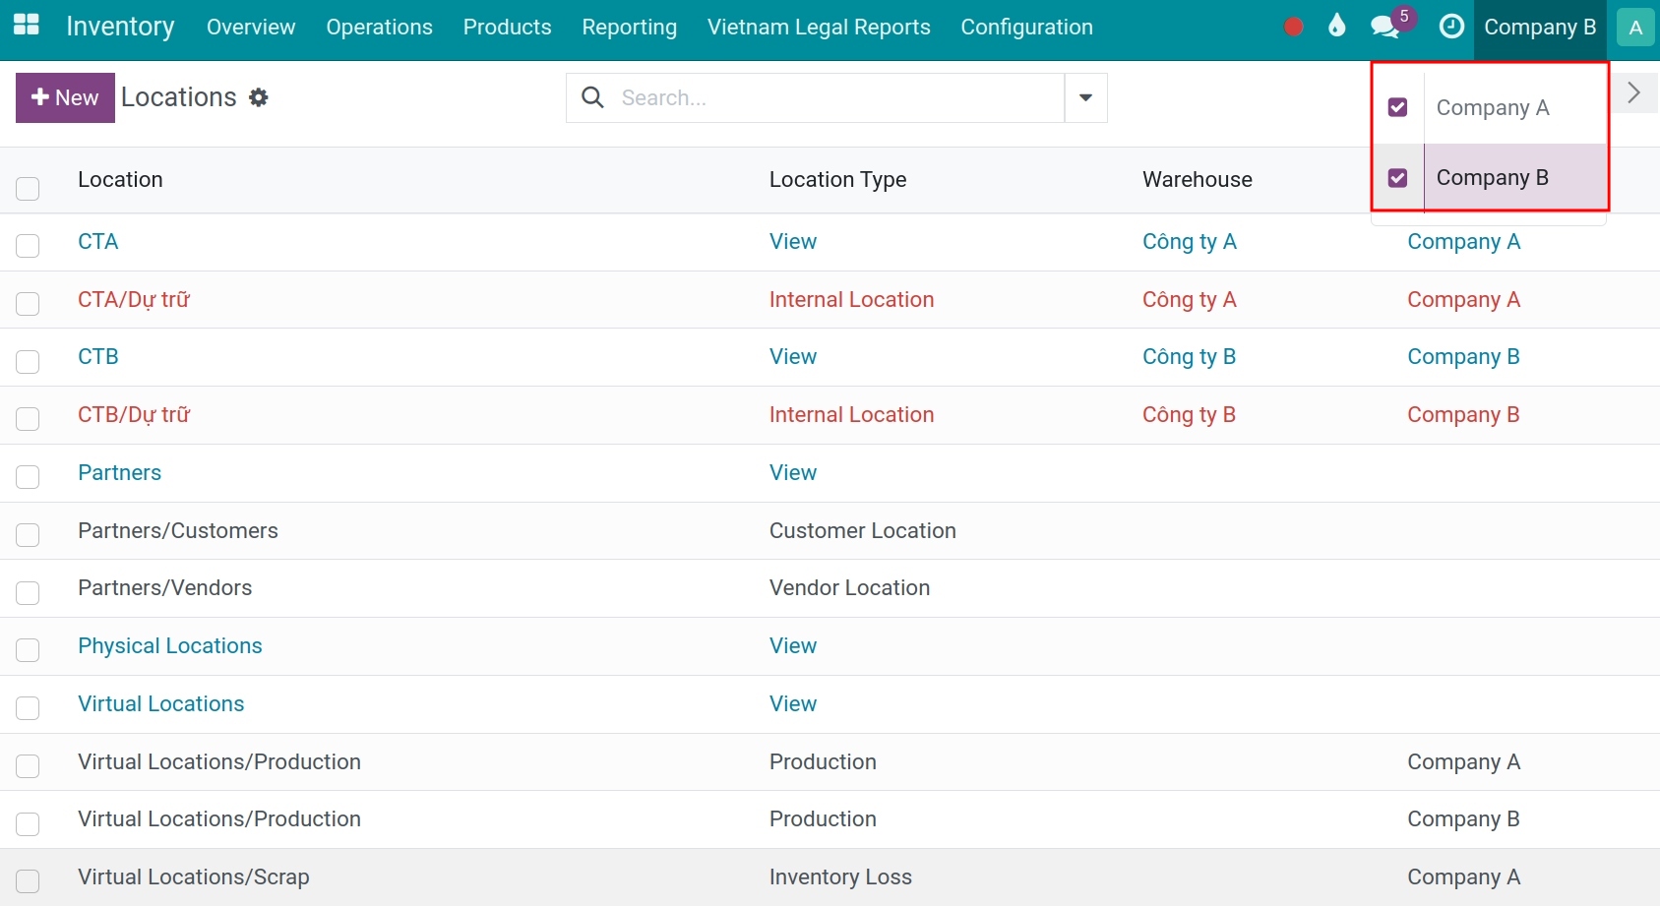
Task: Click 'Công ty A' warehouse in CTA row
Action: tap(1190, 242)
